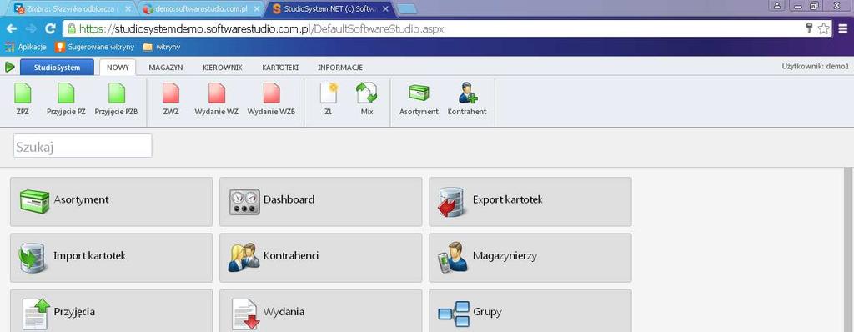
Task: Close the StudioSystem.NET browser tab
Action: tap(385, 9)
